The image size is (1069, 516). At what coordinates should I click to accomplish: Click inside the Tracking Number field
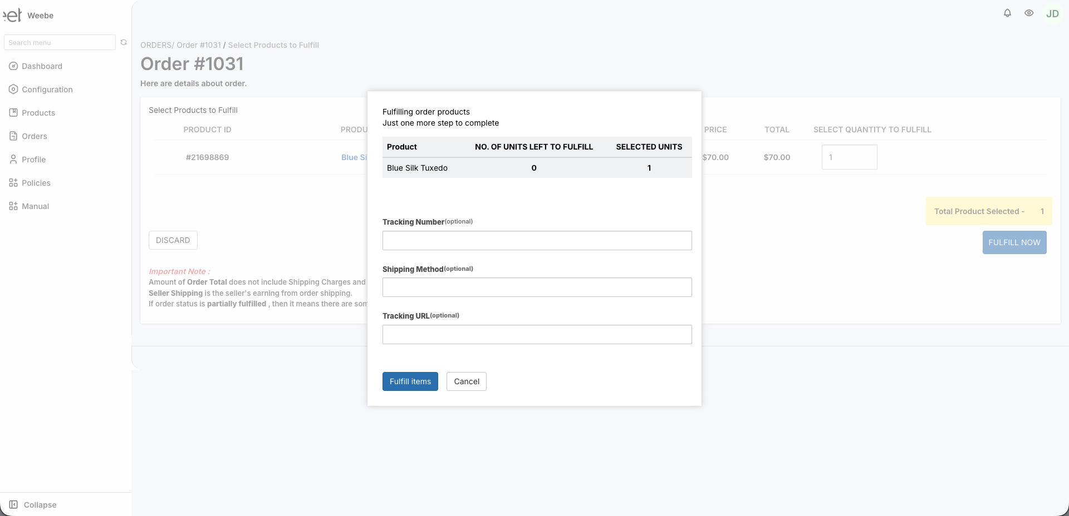537,240
